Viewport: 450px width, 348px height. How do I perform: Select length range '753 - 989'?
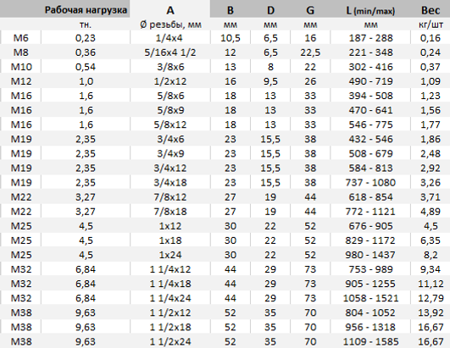pos(370,269)
